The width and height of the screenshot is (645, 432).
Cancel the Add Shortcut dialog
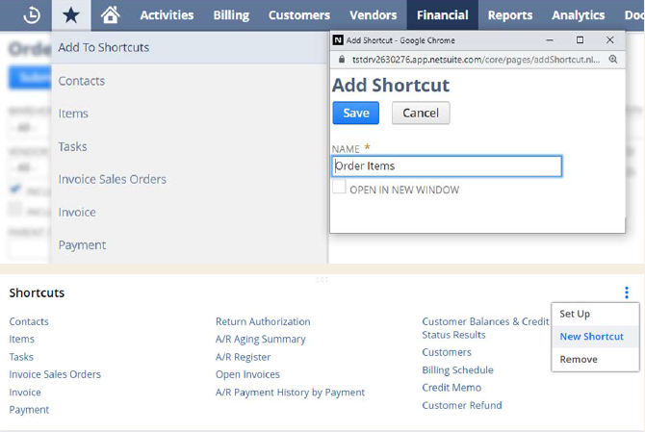point(421,113)
